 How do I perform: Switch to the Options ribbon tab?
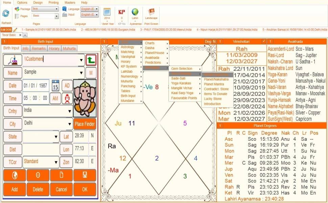(x=22, y=2)
